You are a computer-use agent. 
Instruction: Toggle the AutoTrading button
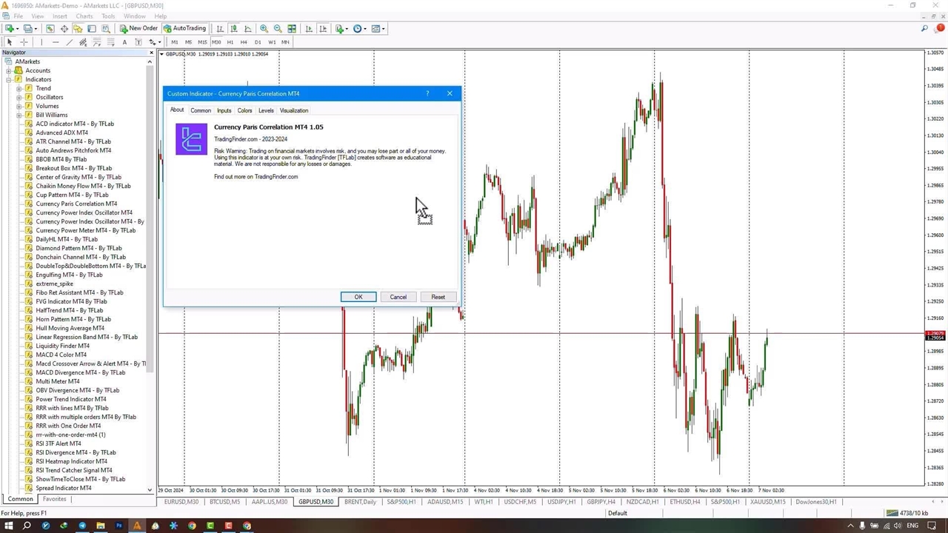184,29
